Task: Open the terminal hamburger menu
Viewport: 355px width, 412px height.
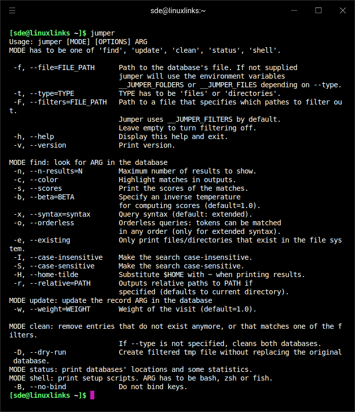Action: [12, 10]
